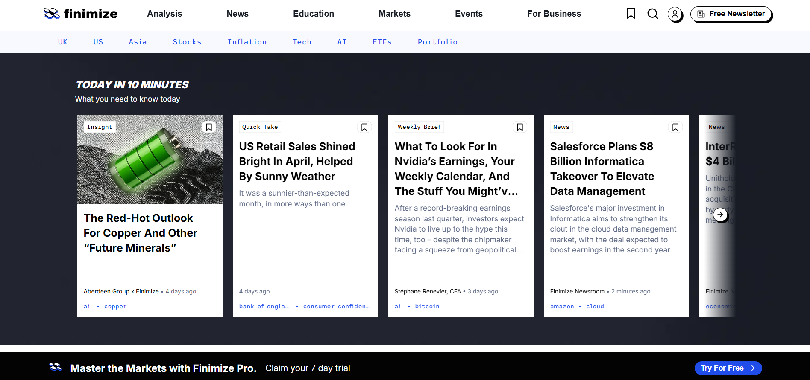Click Aberdeen Group x Finimize author
The height and width of the screenshot is (380, 810).
[x=121, y=291]
